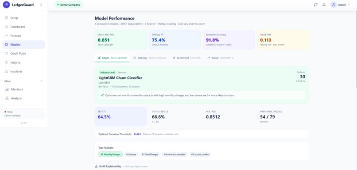357x170 pixels.
Task: Click the Trend tab arrow icon
Action: tap(209, 58)
